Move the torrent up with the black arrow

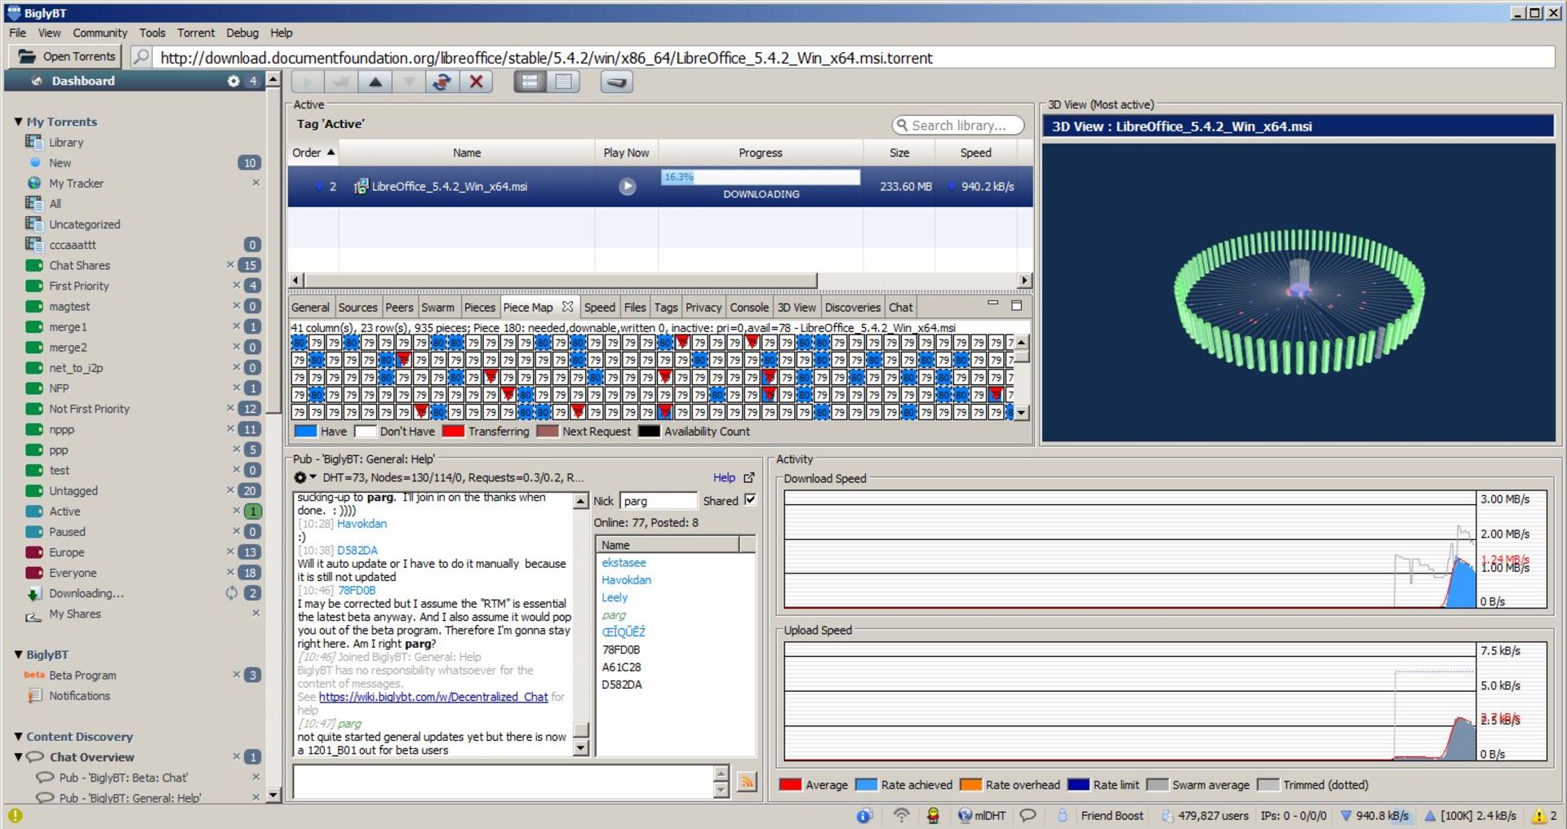[375, 82]
